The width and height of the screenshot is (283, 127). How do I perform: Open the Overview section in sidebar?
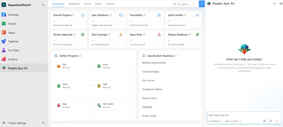click(24, 15)
